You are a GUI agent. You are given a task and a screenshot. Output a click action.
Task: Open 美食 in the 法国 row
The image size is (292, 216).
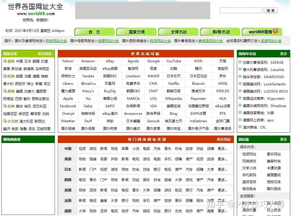click(103, 201)
